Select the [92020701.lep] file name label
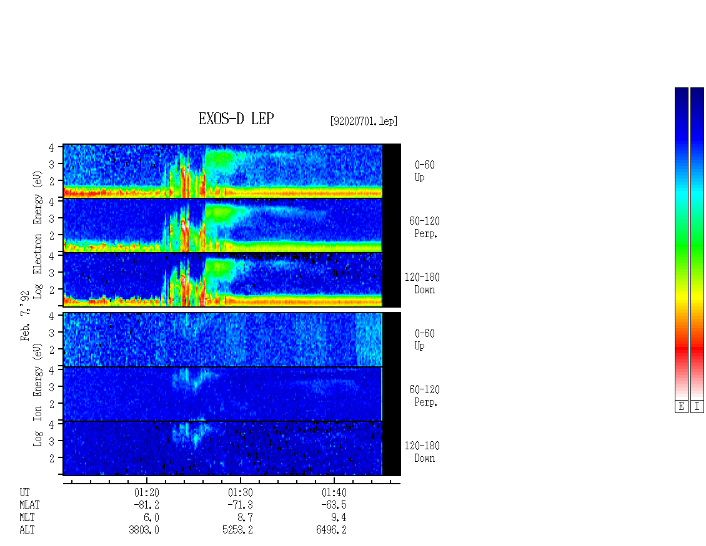Viewport: 706px width, 546px height. click(364, 121)
